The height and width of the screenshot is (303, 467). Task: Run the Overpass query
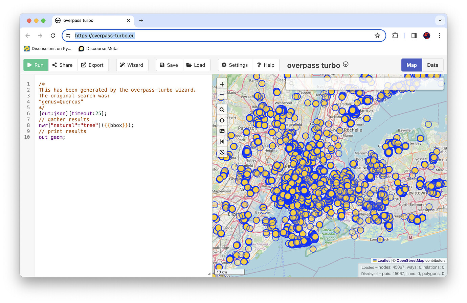point(36,65)
